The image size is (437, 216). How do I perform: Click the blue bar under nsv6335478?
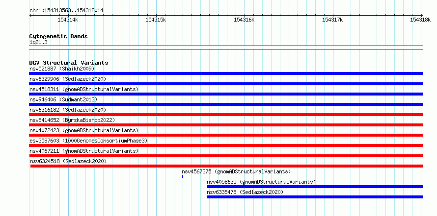(x=315, y=197)
